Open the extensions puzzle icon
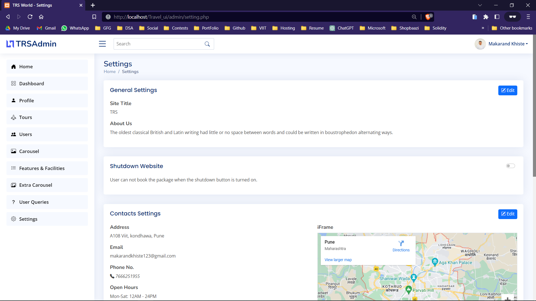The width and height of the screenshot is (536, 301). point(486,17)
